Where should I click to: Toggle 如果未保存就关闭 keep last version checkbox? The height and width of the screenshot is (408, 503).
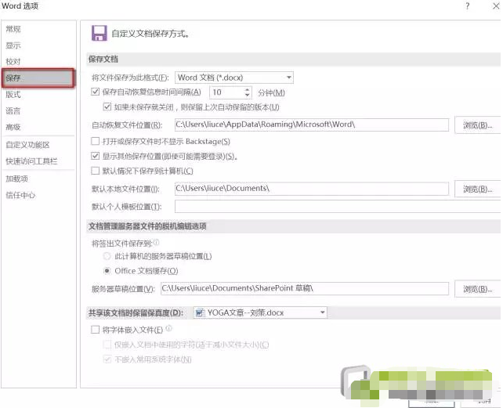click(x=107, y=107)
